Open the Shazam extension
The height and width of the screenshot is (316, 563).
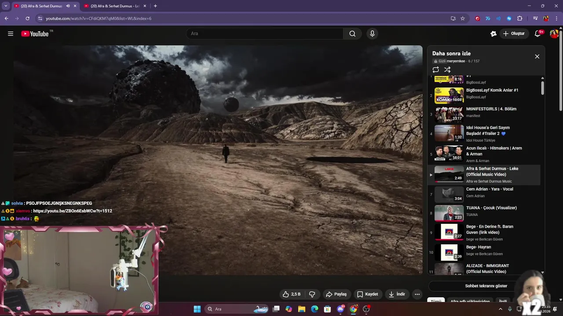[x=509, y=18]
